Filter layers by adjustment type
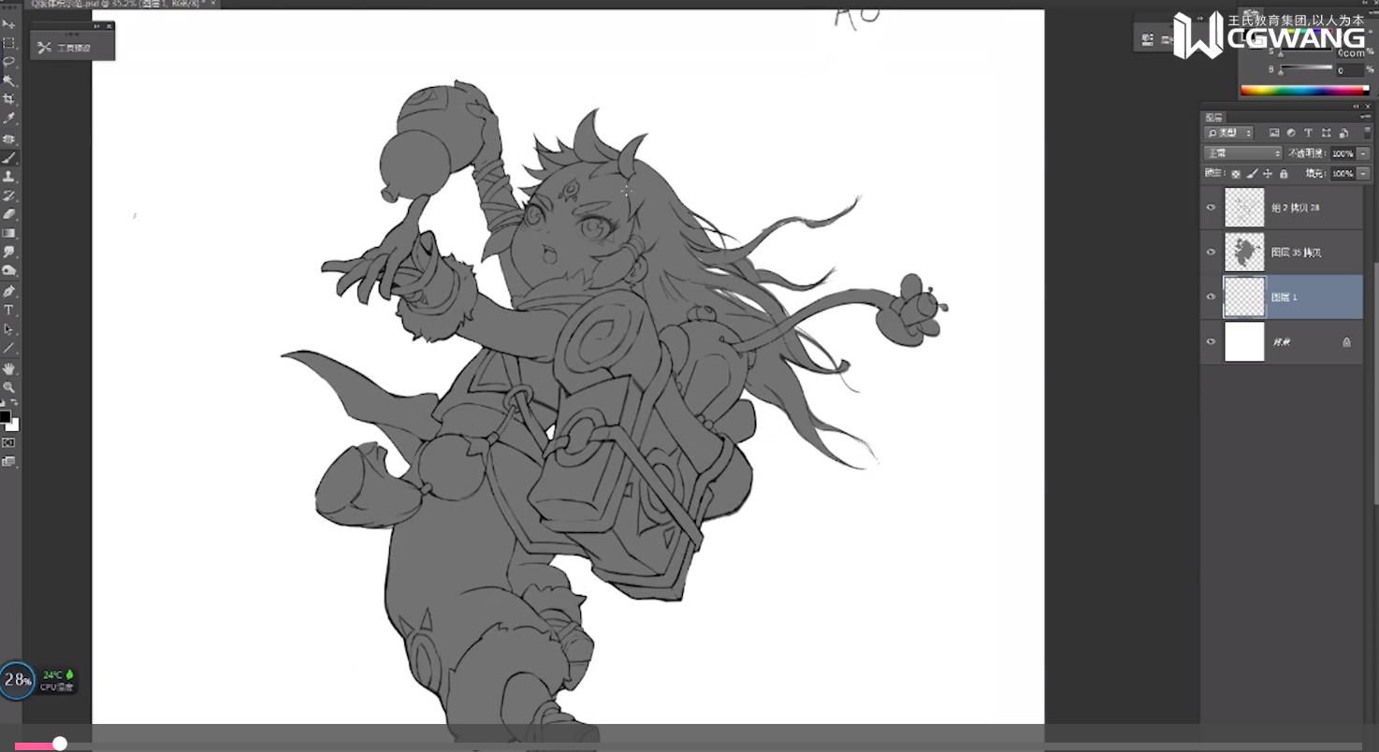This screenshot has height=752, width=1379. [1291, 133]
